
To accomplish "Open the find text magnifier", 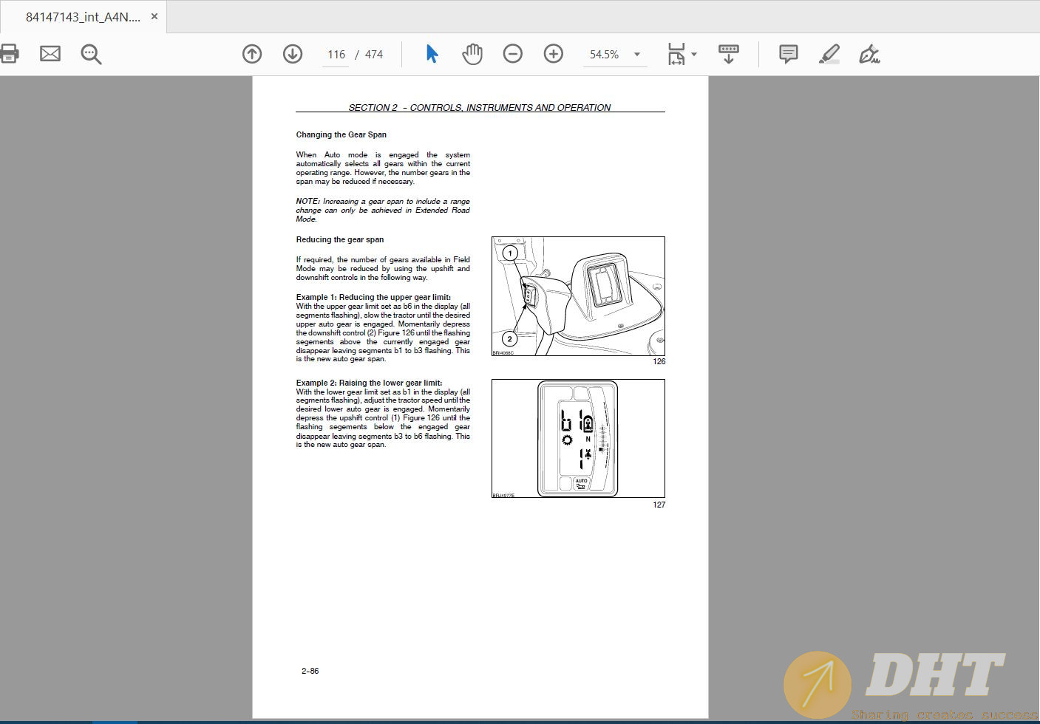I will [91, 54].
